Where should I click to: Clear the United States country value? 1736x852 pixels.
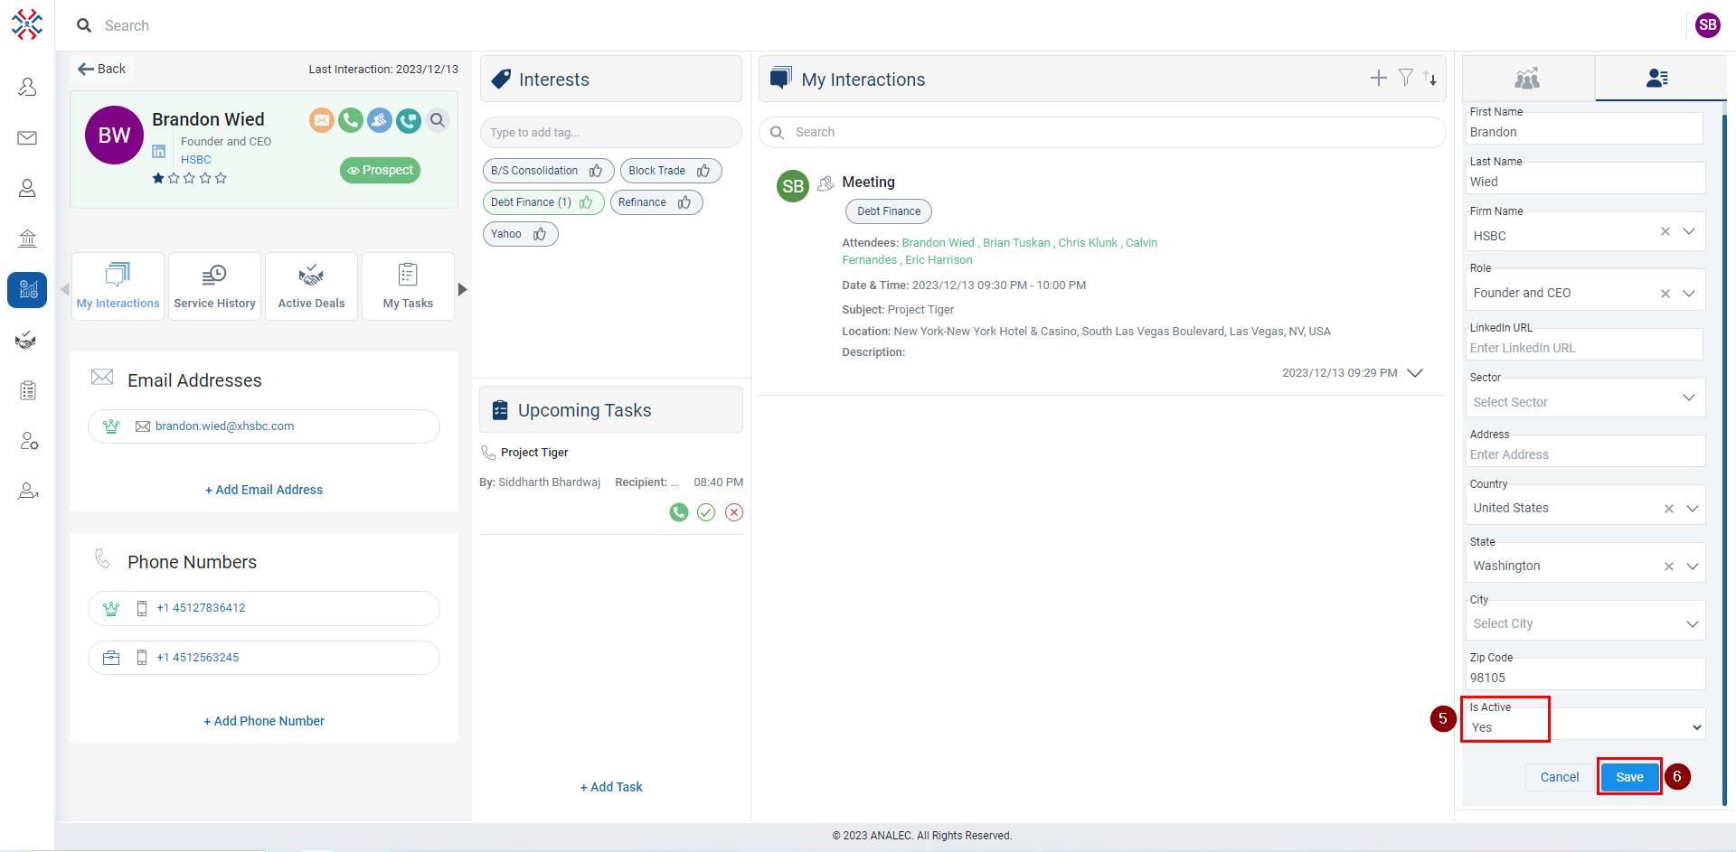tap(1669, 509)
